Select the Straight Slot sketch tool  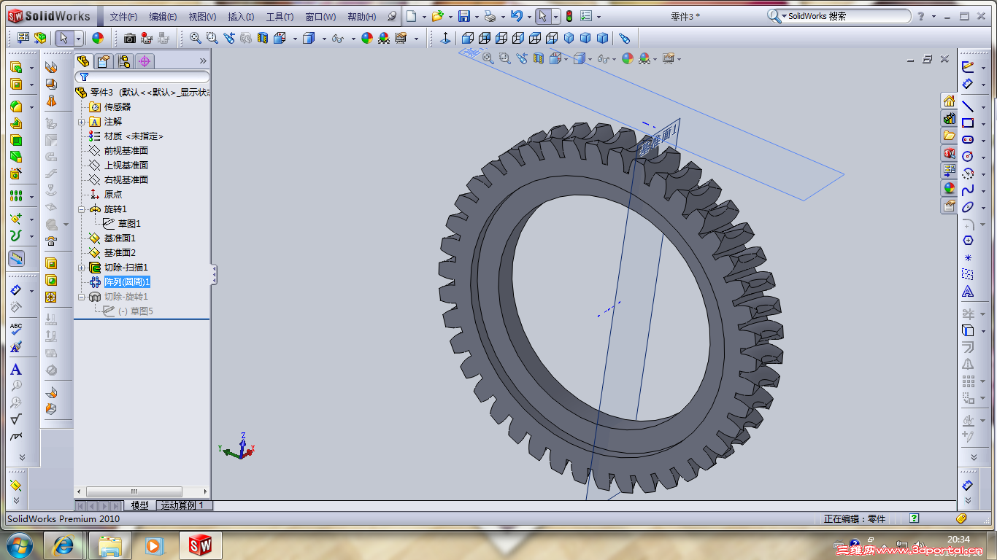tap(968, 139)
